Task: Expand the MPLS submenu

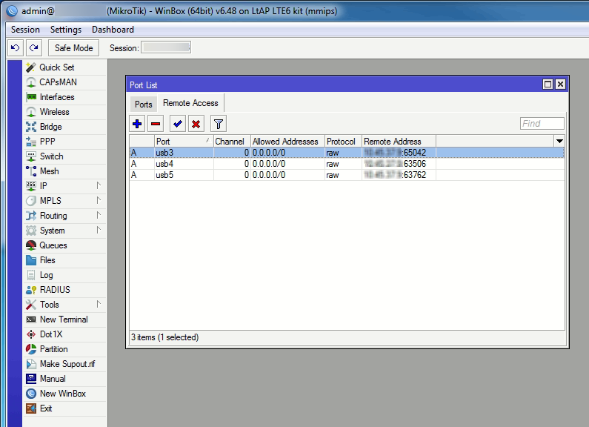Action: [x=99, y=200]
